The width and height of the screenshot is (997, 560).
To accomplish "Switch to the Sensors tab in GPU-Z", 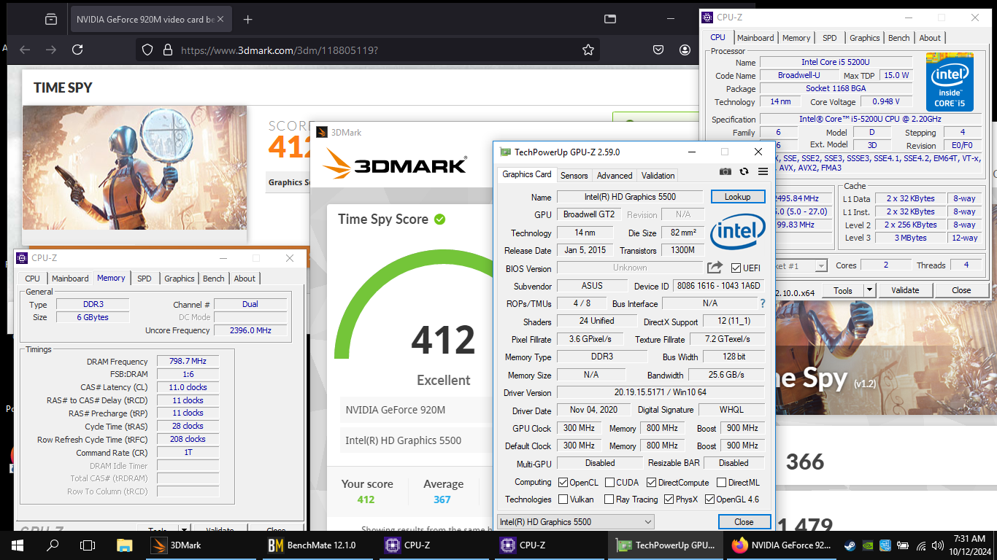I will pyautogui.click(x=574, y=176).
